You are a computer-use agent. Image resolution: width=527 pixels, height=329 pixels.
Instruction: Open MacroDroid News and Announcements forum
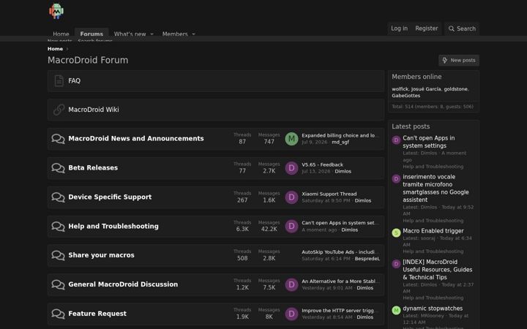pyautogui.click(x=136, y=139)
